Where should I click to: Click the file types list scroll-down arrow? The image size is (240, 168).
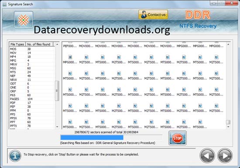click(x=57, y=127)
